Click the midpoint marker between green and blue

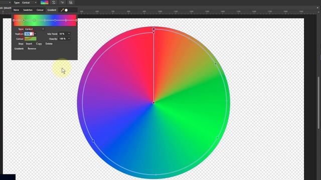[x=45, y=20]
